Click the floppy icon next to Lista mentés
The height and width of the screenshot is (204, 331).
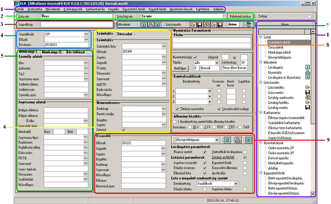(308, 92)
